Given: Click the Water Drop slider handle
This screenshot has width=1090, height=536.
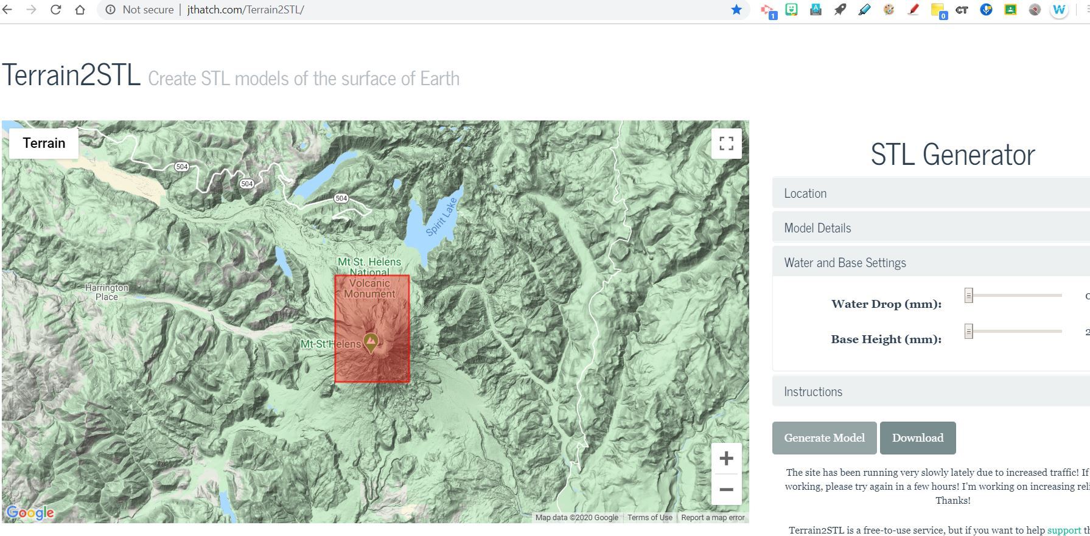Looking at the screenshot, I should point(968,296).
